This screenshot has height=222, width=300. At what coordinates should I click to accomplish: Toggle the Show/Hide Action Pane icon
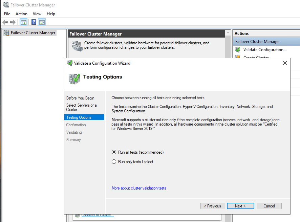[42, 22]
